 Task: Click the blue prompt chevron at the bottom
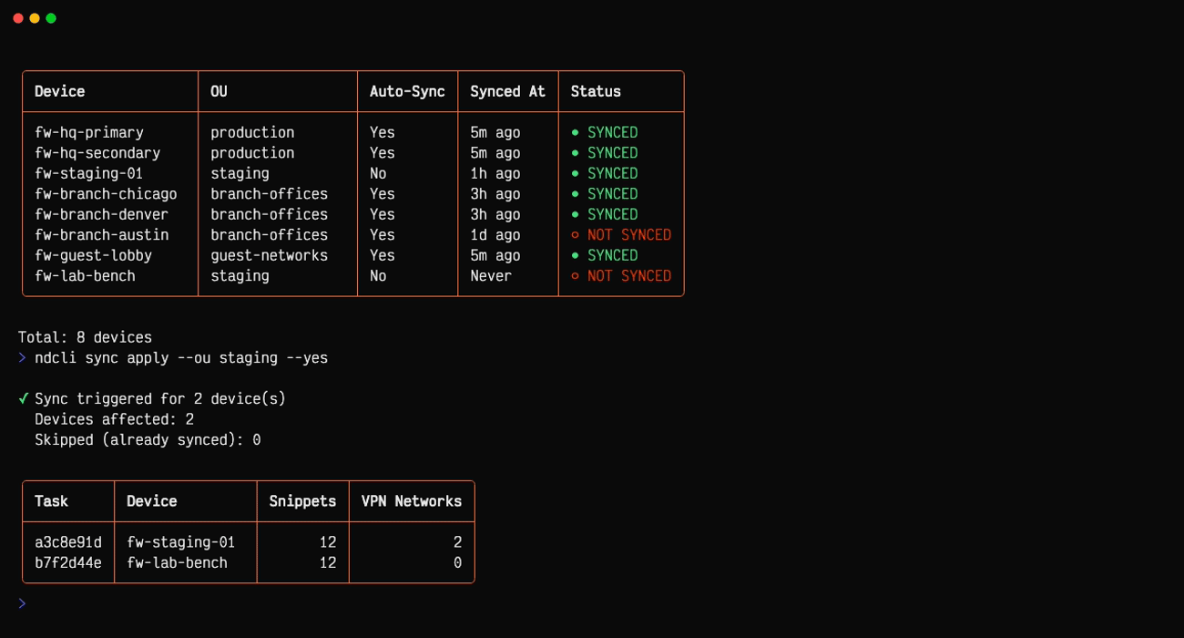coord(22,602)
